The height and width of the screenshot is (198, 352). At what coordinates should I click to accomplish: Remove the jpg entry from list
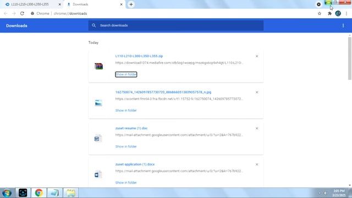coord(257,92)
